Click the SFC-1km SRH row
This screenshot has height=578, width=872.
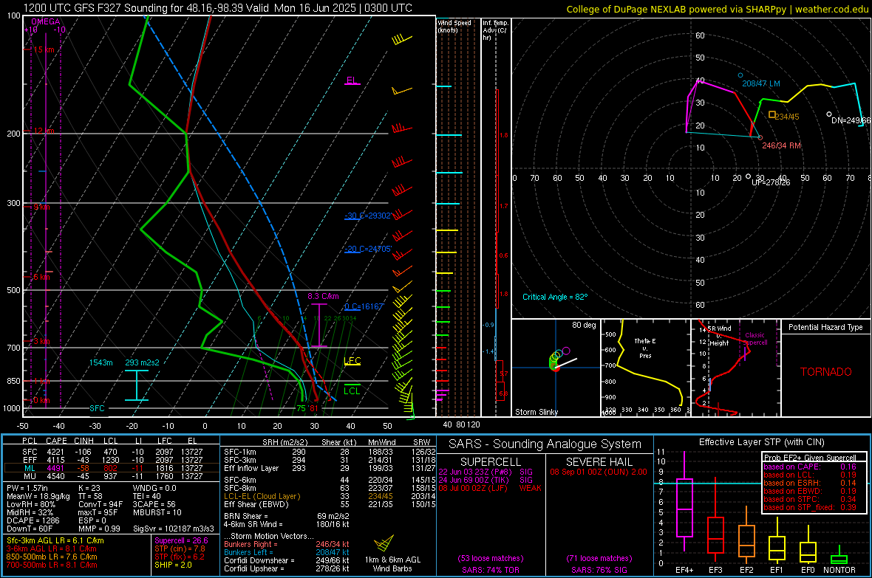[330, 452]
